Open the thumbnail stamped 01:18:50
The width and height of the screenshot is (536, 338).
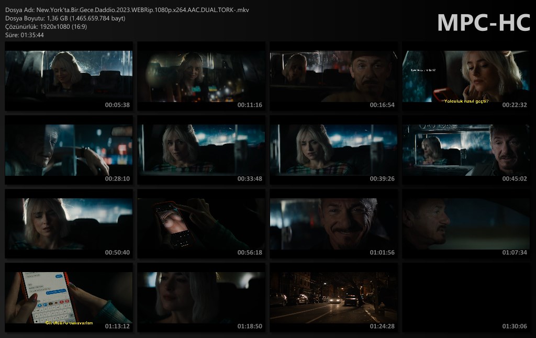pyautogui.click(x=201, y=298)
